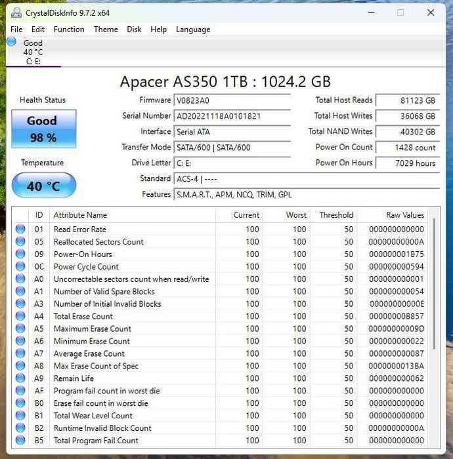The image size is (453, 459).
Task: Select the Remain Life attribute name
Action: click(x=74, y=378)
